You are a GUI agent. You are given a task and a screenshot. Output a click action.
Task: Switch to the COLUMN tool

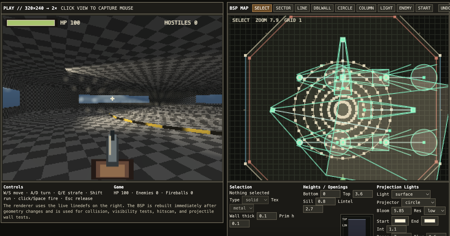pyautogui.click(x=366, y=8)
